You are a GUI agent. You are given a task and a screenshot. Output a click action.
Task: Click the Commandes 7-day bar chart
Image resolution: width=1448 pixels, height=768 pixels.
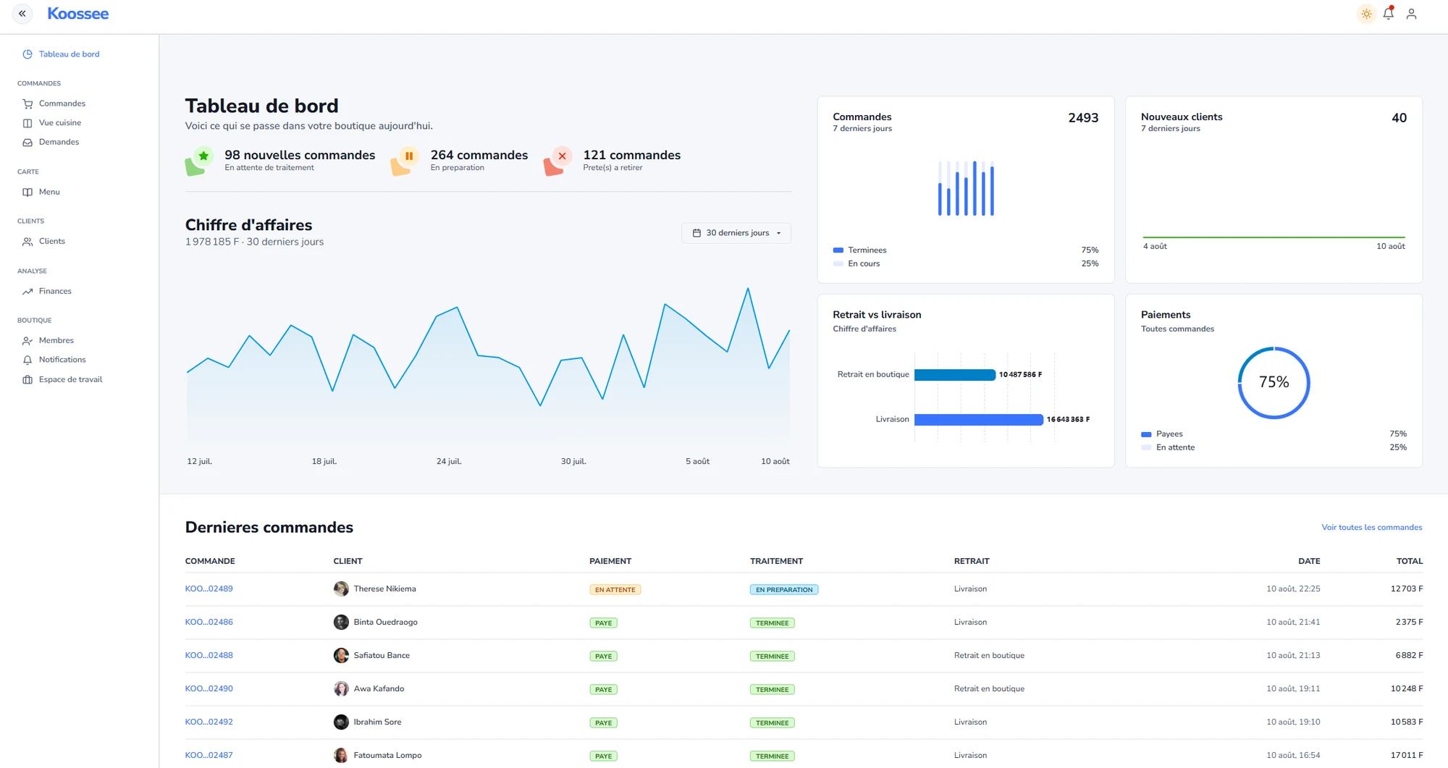[x=966, y=188]
